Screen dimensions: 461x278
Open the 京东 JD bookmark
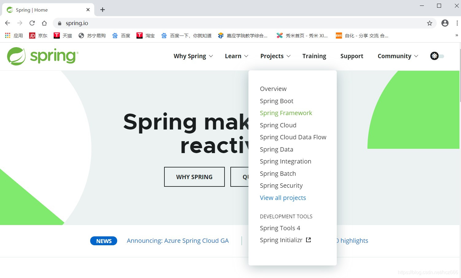click(38, 36)
